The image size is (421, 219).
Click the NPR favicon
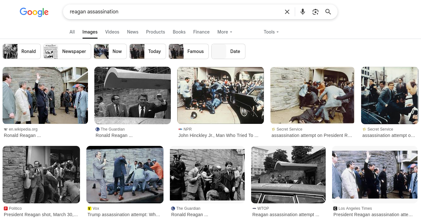click(180, 129)
